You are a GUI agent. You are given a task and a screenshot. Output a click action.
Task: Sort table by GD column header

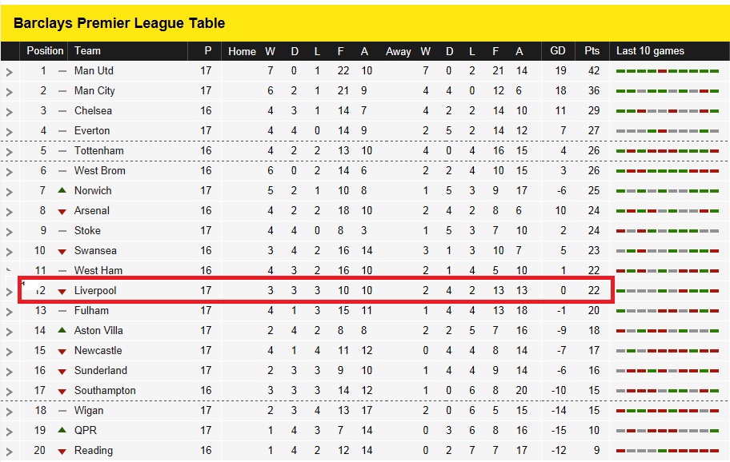point(557,50)
